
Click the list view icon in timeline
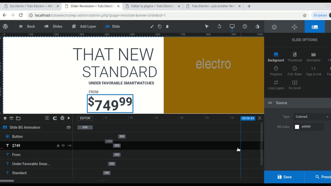pos(11,118)
